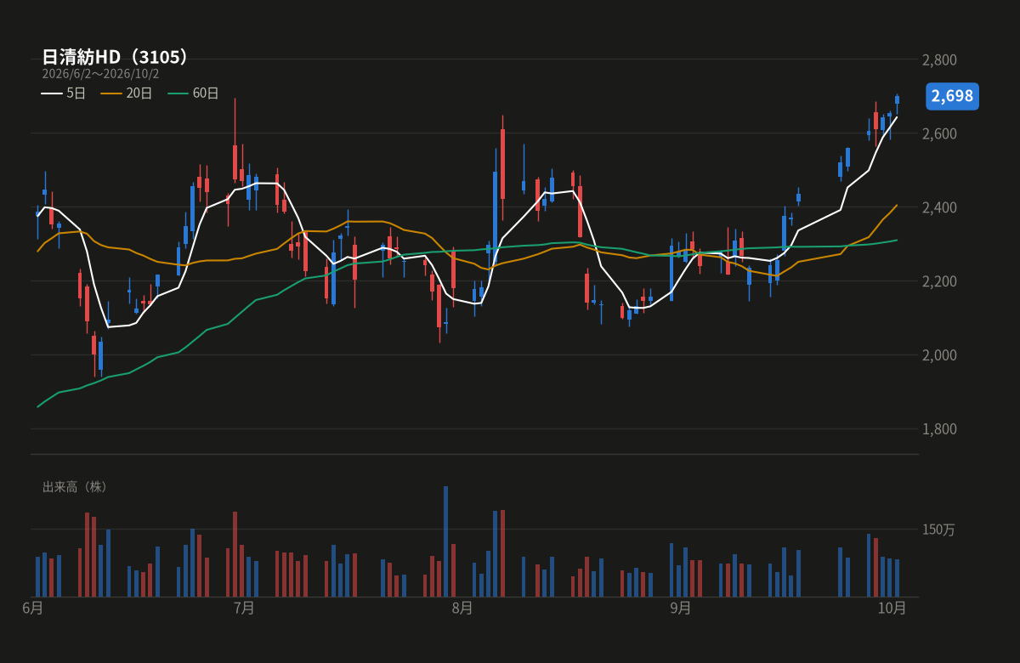Image resolution: width=1020 pixels, height=663 pixels.
Task: Select the 9月 date axis label
Action: 681,608
